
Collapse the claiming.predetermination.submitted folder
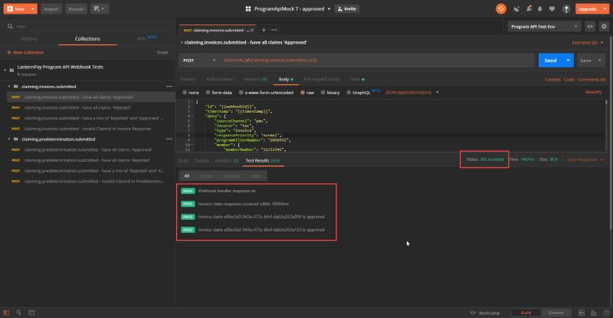coord(9,139)
